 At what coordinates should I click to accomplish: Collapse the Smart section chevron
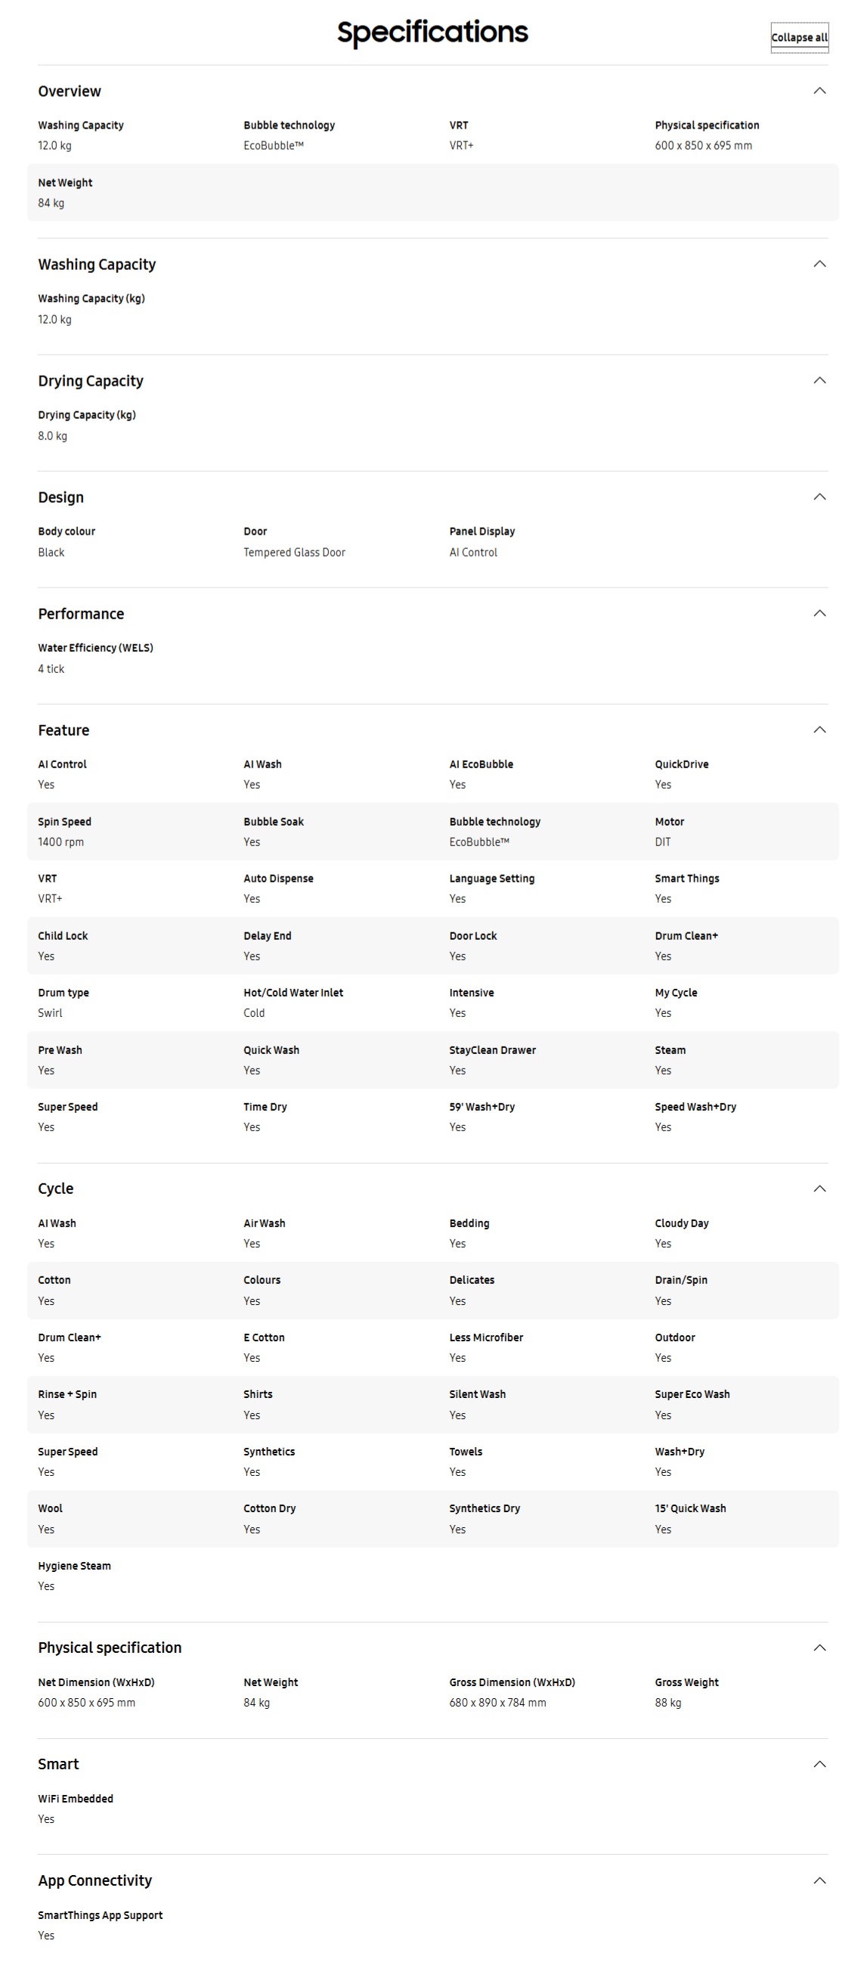(819, 1764)
